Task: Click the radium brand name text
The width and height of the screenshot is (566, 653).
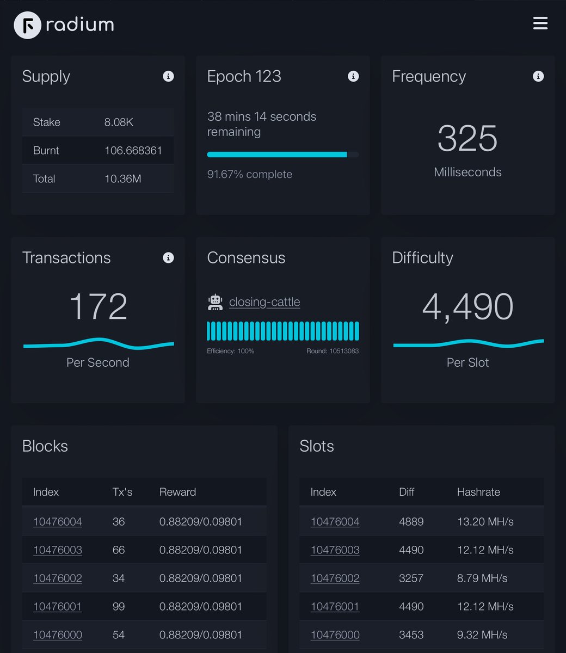Action: [x=80, y=24]
